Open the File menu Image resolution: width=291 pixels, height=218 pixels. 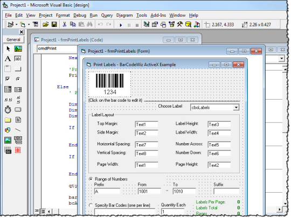pos(8,15)
